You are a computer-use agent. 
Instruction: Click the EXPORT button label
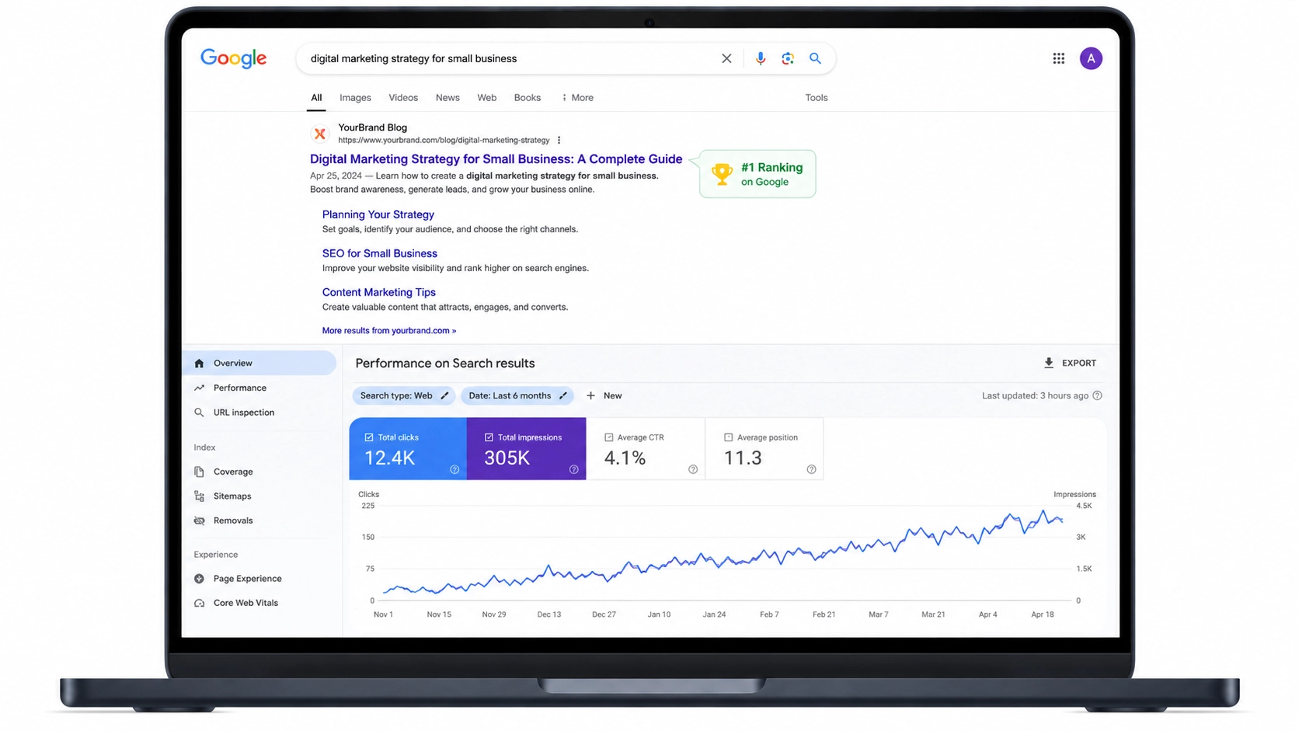[x=1079, y=363]
